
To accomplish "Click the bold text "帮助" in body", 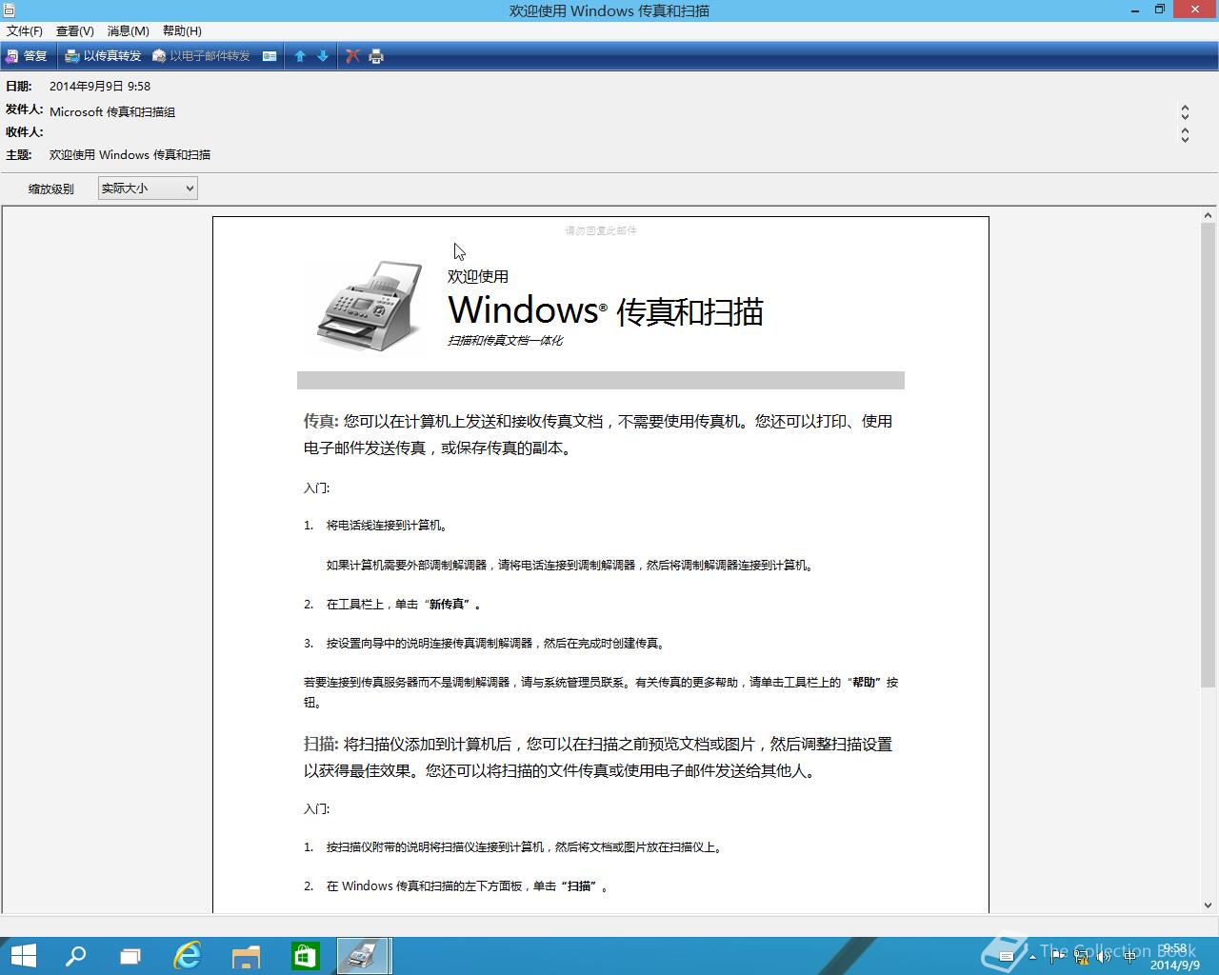I will (x=865, y=682).
